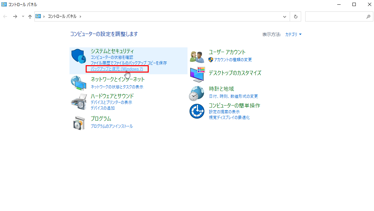Open ユーザー アカウント category heading
The image size is (374, 211).
click(227, 52)
